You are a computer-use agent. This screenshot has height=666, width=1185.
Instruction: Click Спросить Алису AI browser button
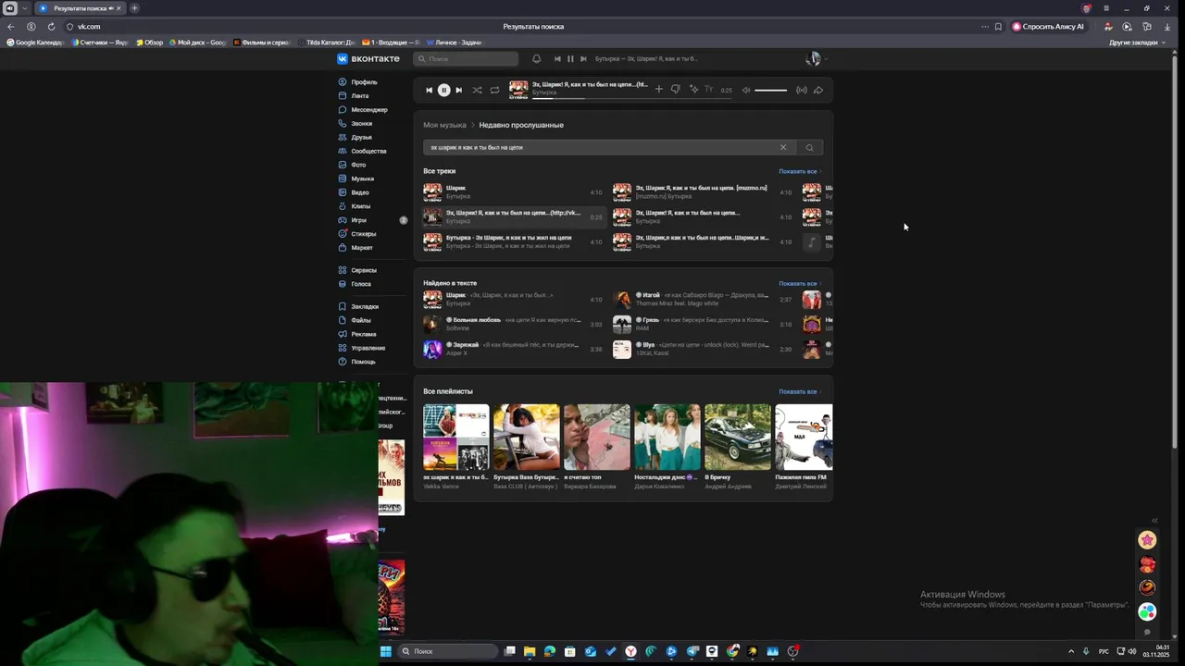tap(1048, 27)
